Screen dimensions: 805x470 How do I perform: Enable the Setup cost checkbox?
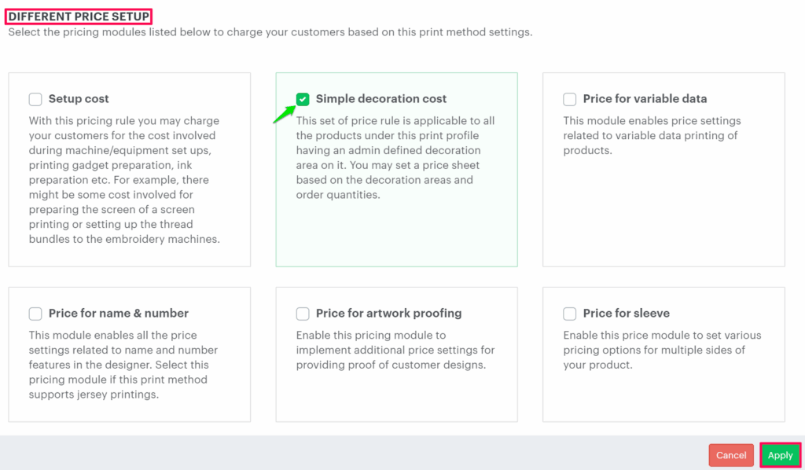[x=35, y=99]
